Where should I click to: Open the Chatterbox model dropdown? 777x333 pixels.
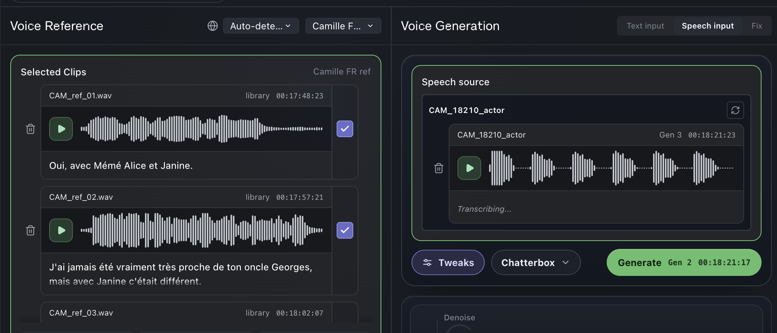(536, 262)
